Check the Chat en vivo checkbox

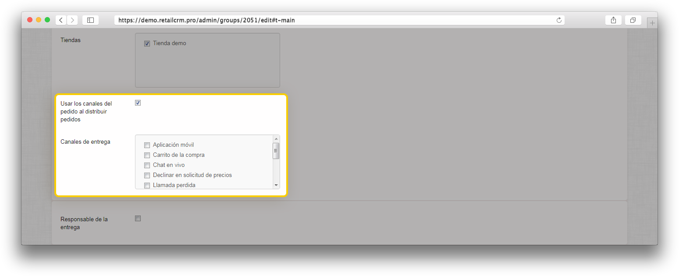click(x=147, y=165)
